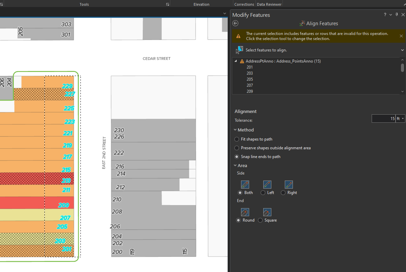406x272 pixels.
Task: Select the Both side alignment icon
Action: pyautogui.click(x=245, y=184)
